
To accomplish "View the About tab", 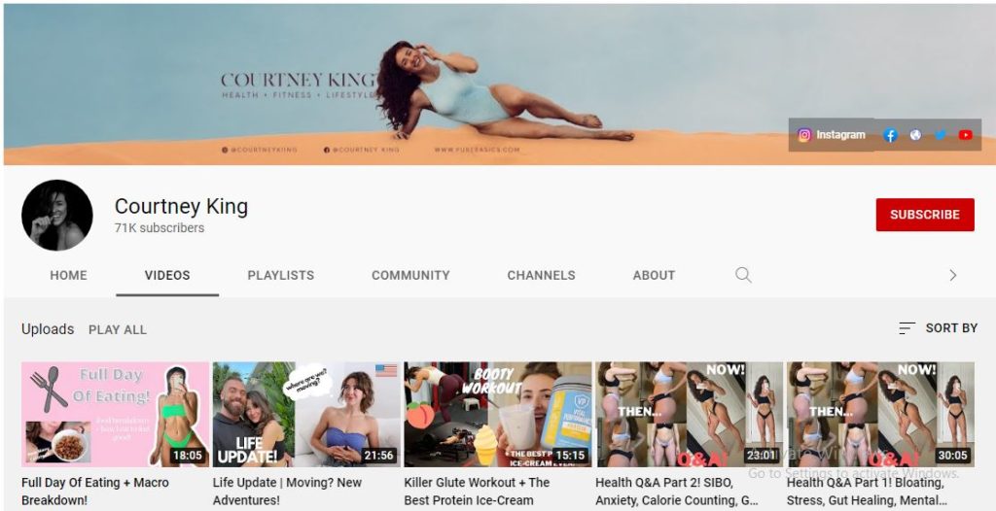I will pos(654,276).
